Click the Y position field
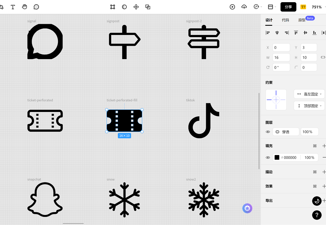Screen dimensions: 326x225 309,47
